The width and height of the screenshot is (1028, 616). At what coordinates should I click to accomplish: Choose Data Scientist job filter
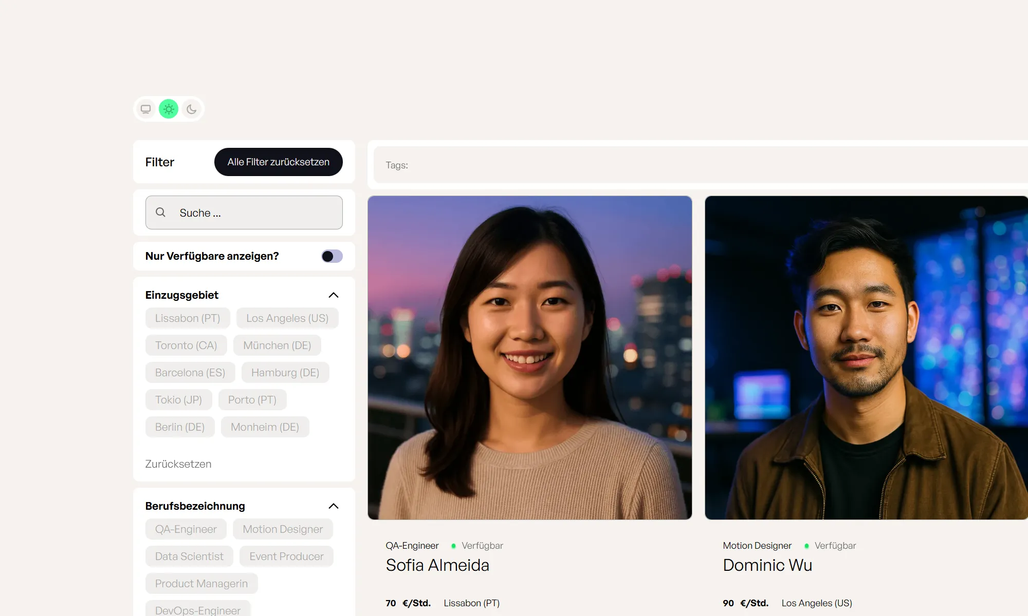189,556
